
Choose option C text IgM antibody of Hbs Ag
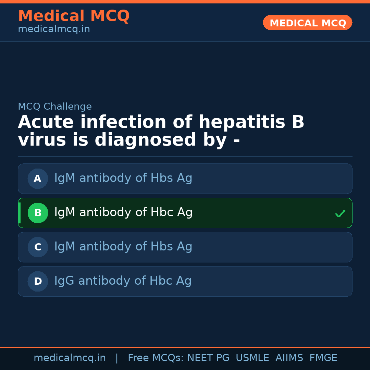[x=123, y=247]
